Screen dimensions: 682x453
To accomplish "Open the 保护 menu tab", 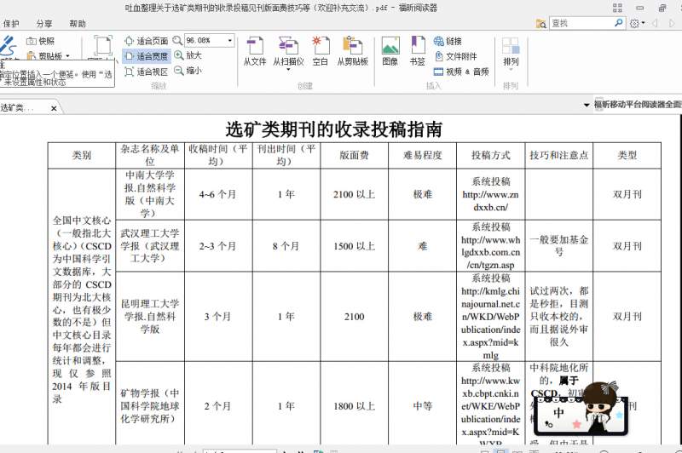I will click(x=11, y=24).
